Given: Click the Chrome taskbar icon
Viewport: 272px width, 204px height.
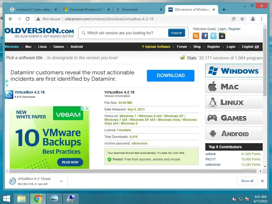Looking at the screenshot, I should (x=38, y=199).
